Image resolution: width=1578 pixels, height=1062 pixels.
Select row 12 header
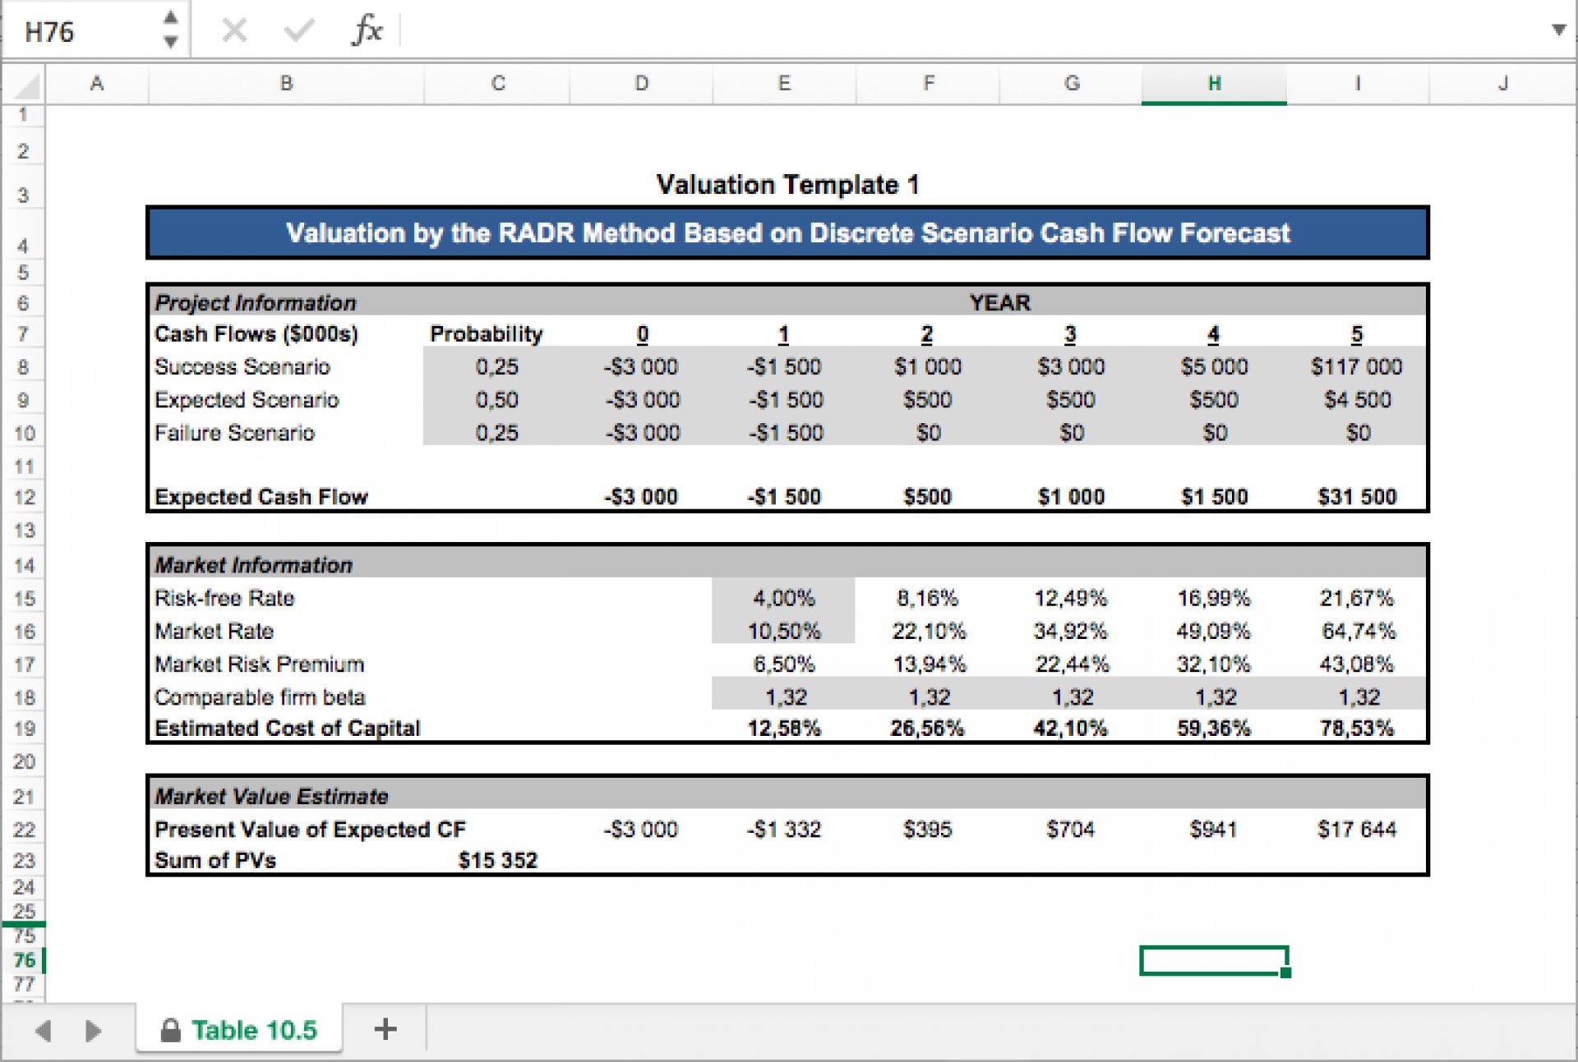click(23, 498)
